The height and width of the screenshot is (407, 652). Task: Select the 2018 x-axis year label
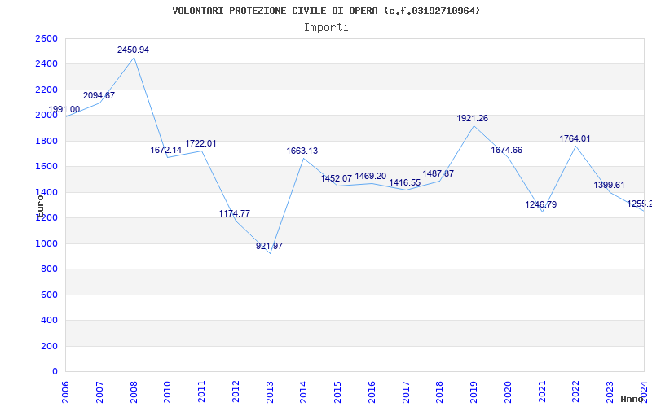tap(440, 392)
